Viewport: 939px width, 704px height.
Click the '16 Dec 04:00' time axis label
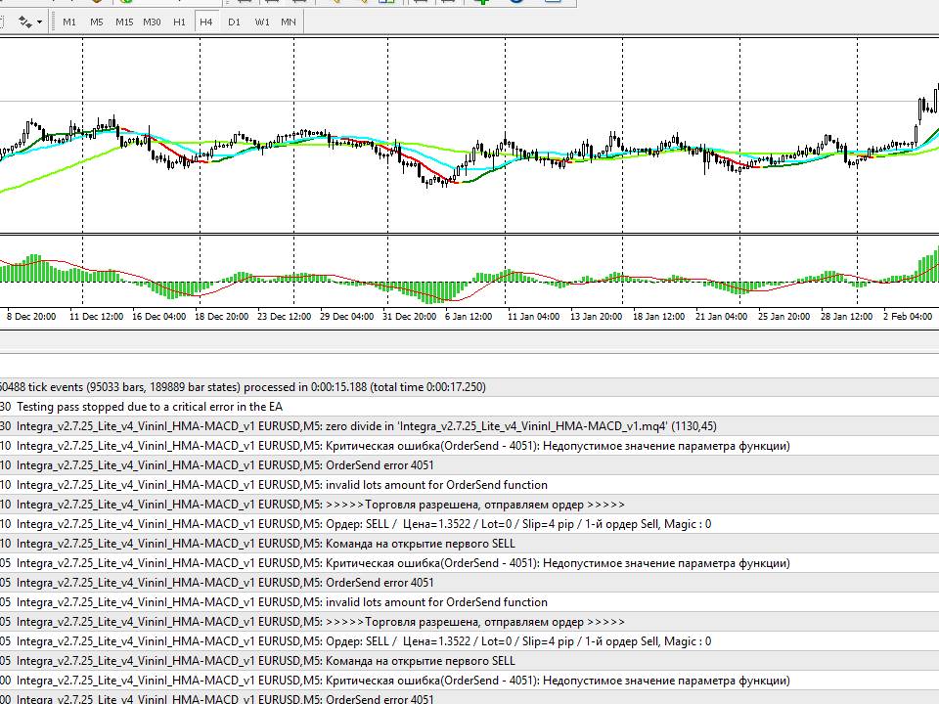(x=158, y=316)
